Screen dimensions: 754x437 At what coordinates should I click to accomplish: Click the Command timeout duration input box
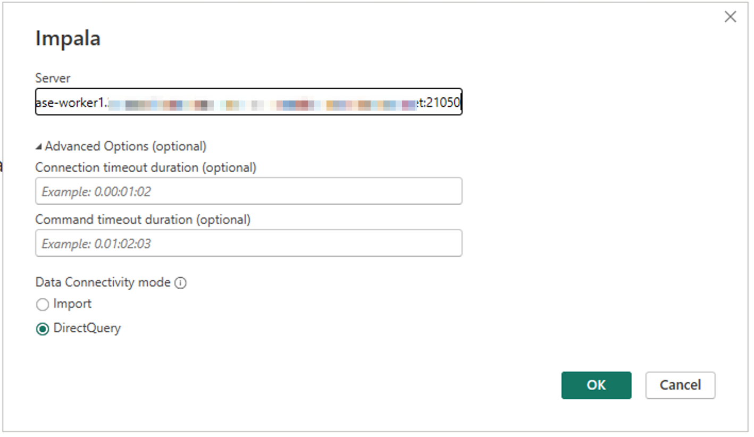coord(248,243)
